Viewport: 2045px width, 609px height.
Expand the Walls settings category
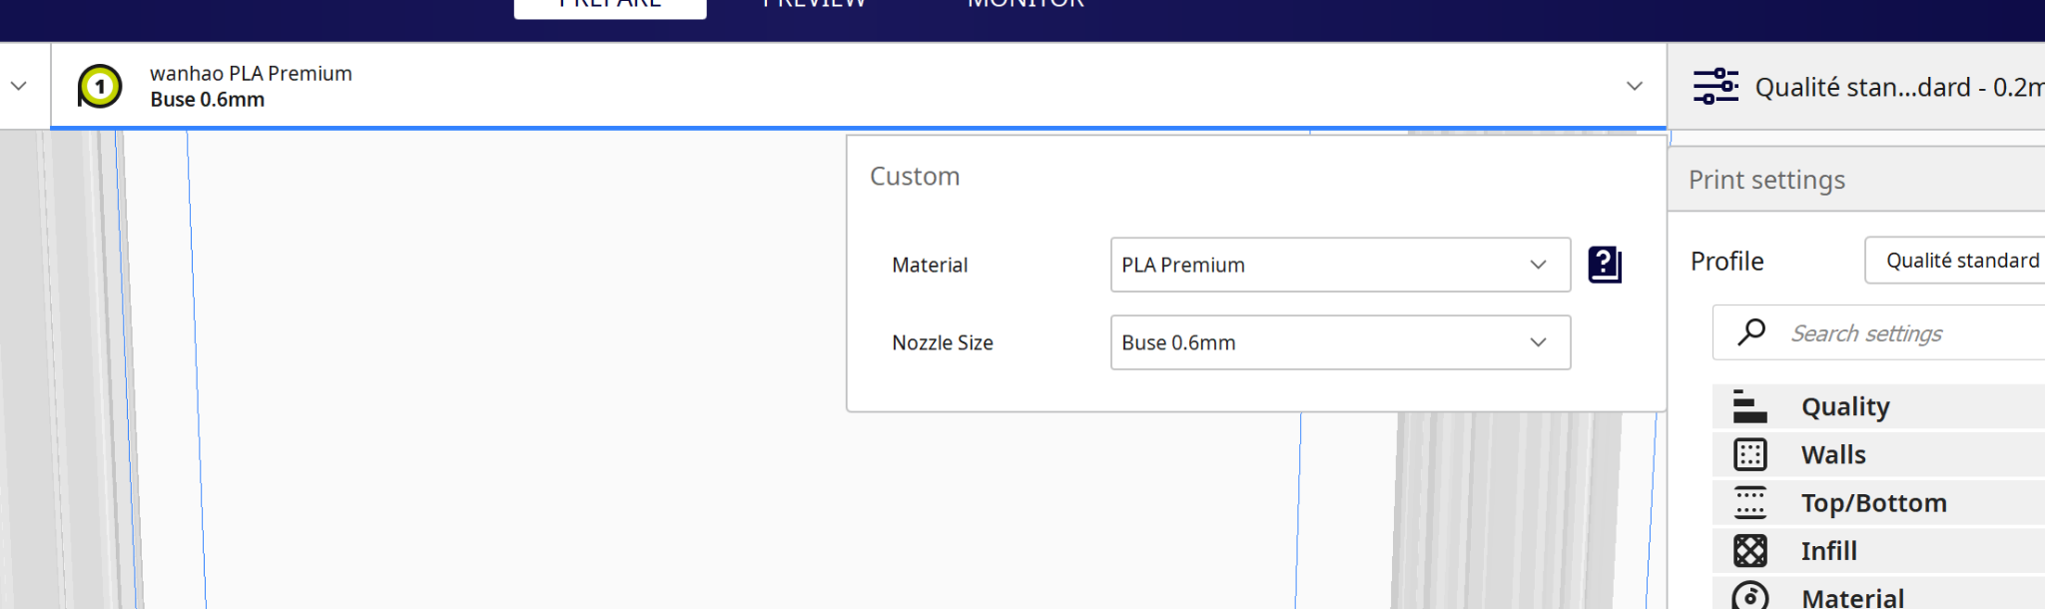[1878, 454]
